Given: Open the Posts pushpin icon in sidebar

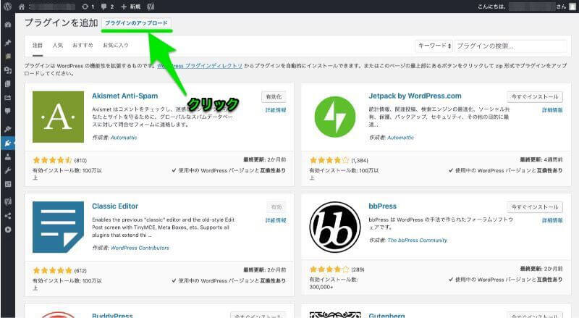Looking at the screenshot, I should [x=8, y=43].
